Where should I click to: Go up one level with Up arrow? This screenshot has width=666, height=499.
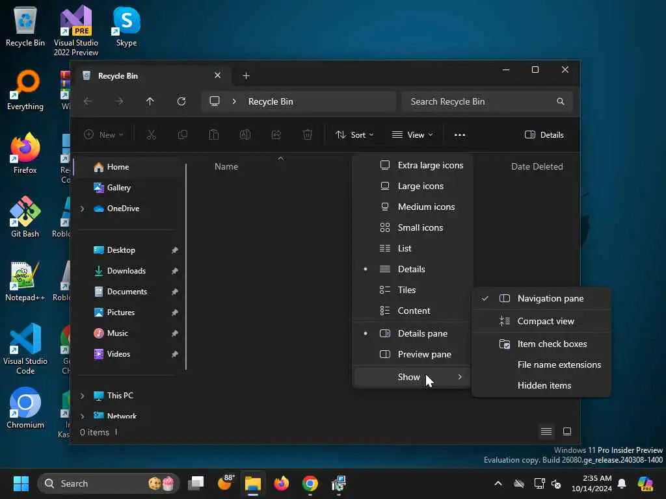tap(150, 101)
